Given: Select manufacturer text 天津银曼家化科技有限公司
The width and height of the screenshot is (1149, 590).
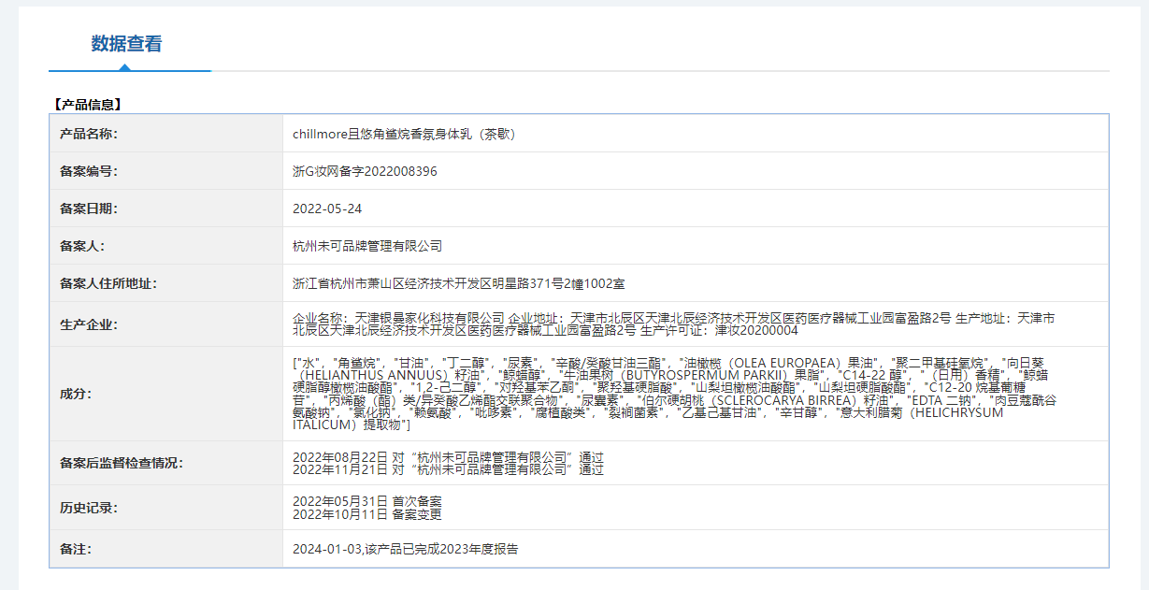Looking at the screenshot, I should click(x=428, y=318).
